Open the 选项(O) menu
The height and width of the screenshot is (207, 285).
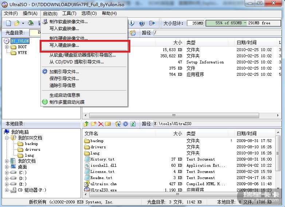[x=89, y=13]
